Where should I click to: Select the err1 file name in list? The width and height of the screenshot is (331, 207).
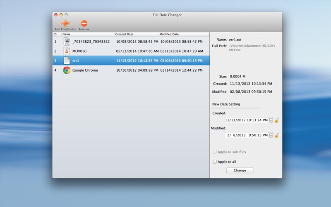pos(76,60)
